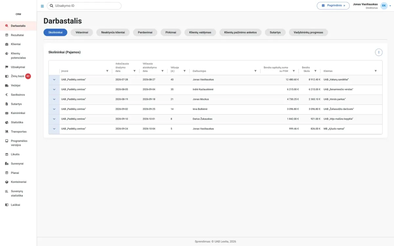Open Vežėjai truck icon in sidebar
Screen dimensions: 394x246
tap(7, 85)
